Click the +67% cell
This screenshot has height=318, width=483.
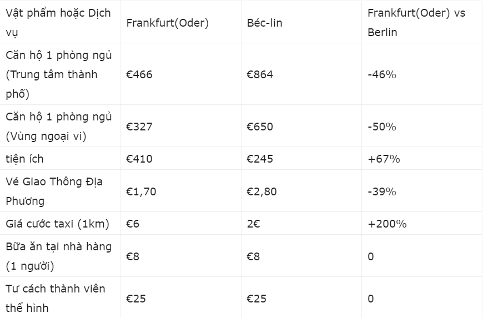(384, 159)
